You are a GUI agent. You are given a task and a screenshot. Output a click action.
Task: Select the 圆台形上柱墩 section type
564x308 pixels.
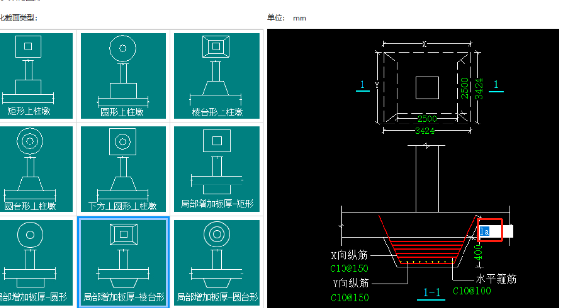(36, 169)
